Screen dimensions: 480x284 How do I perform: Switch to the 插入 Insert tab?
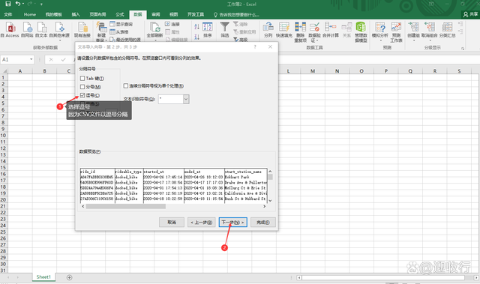click(x=76, y=14)
